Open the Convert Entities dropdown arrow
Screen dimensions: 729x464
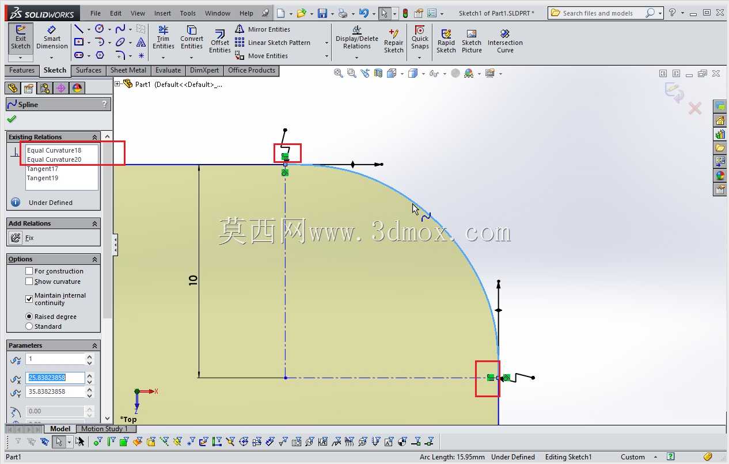coord(192,58)
